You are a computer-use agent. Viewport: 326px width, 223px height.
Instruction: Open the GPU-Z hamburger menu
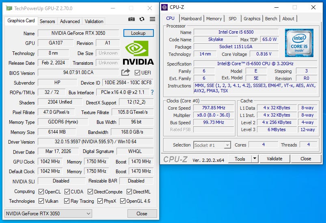pyautogui.click(x=152, y=19)
